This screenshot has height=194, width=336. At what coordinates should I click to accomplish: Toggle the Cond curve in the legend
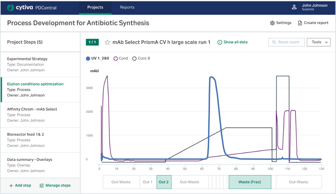tap(115, 58)
